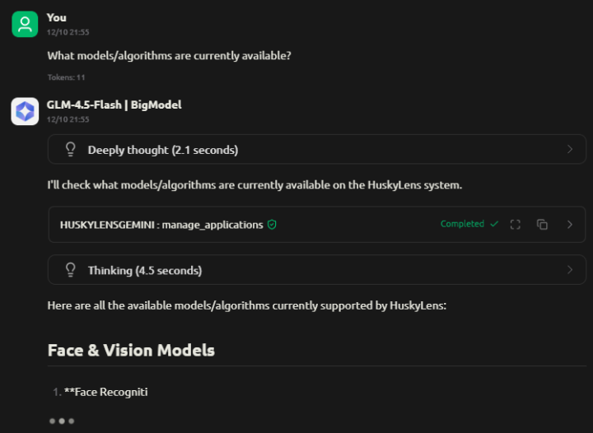Click the Tokens: 11 label

(66, 77)
